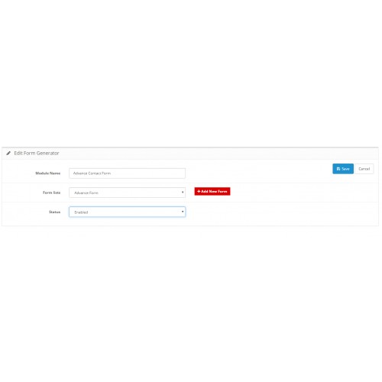Click the Form lists label
This screenshot has width=382, height=382.
pyautogui.click(x=51, y=193)
